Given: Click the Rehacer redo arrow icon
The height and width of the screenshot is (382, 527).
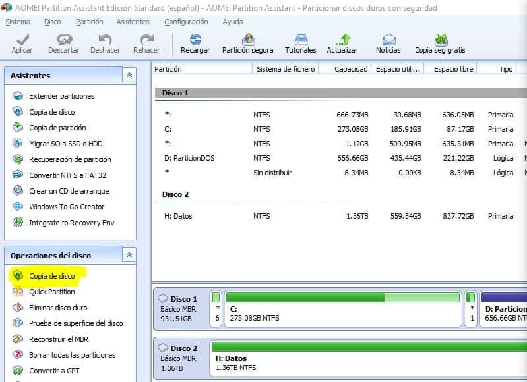Looking at the screenshot, I should (146, 40).
